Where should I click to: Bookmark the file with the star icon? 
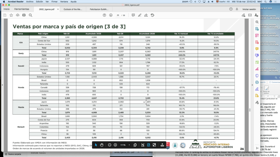[11, 15]
